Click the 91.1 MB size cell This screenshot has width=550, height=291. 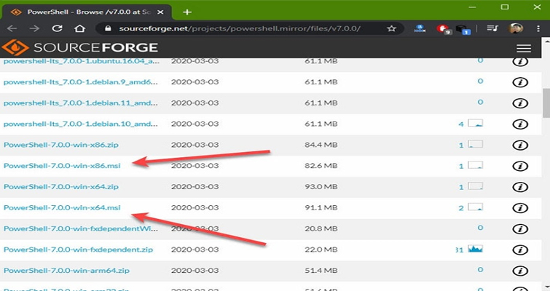tap(321, 207)
